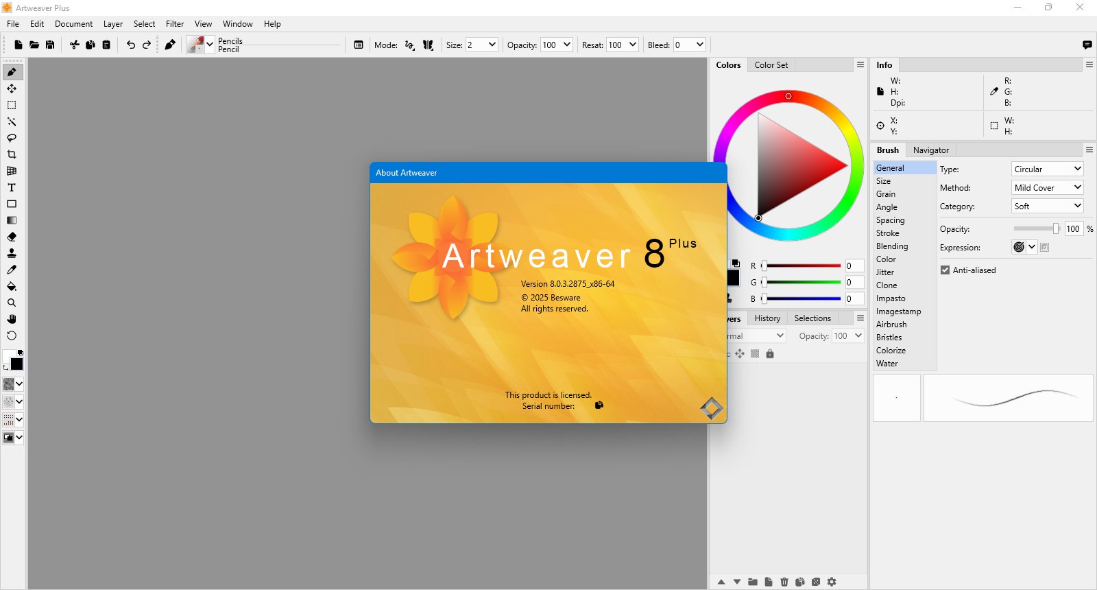The image size is (1097, 590).
Task: Expand the Method dropdown showing Mild Cover
Action: [x=1048, y=187]
